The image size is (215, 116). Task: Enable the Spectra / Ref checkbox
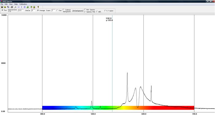[x=85, y=12]
